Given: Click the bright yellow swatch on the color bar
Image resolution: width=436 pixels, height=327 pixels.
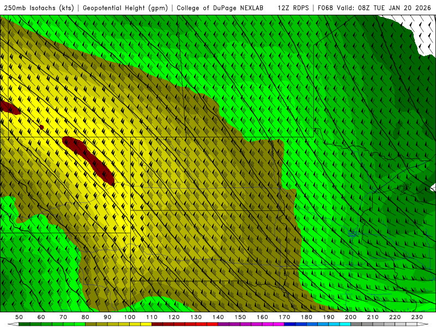Looking at the screenshot, I should pyautogui.click(x=146, y=324).
